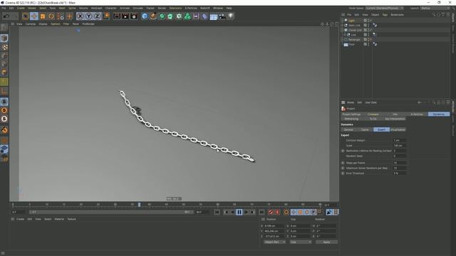Open the Node Space dropdown
456x256 pixels.
tap(384, 8)
